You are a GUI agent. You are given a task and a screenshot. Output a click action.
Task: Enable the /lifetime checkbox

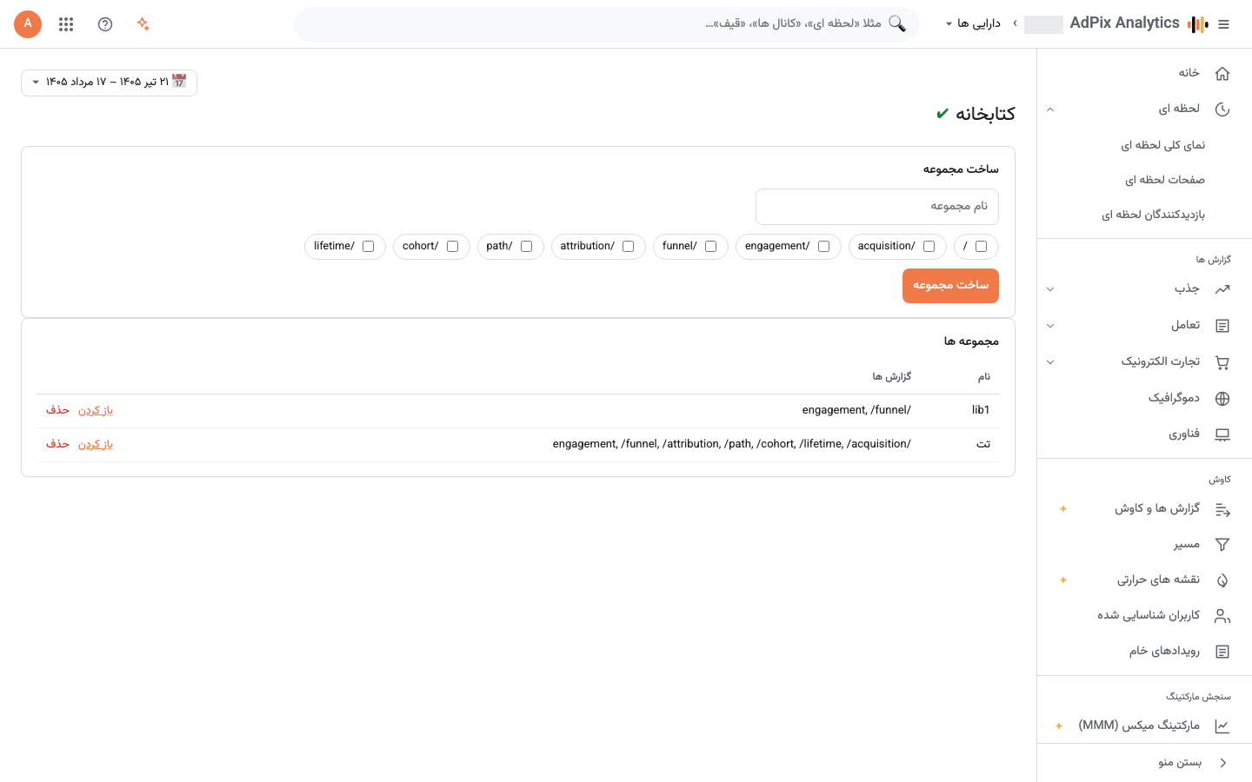pyautogui.click(x=368, y=247)
